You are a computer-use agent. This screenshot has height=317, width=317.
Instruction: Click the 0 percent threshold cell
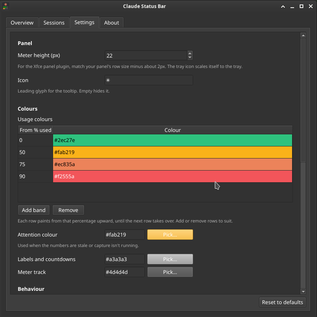pyautogui.click(x=35, y=140)
